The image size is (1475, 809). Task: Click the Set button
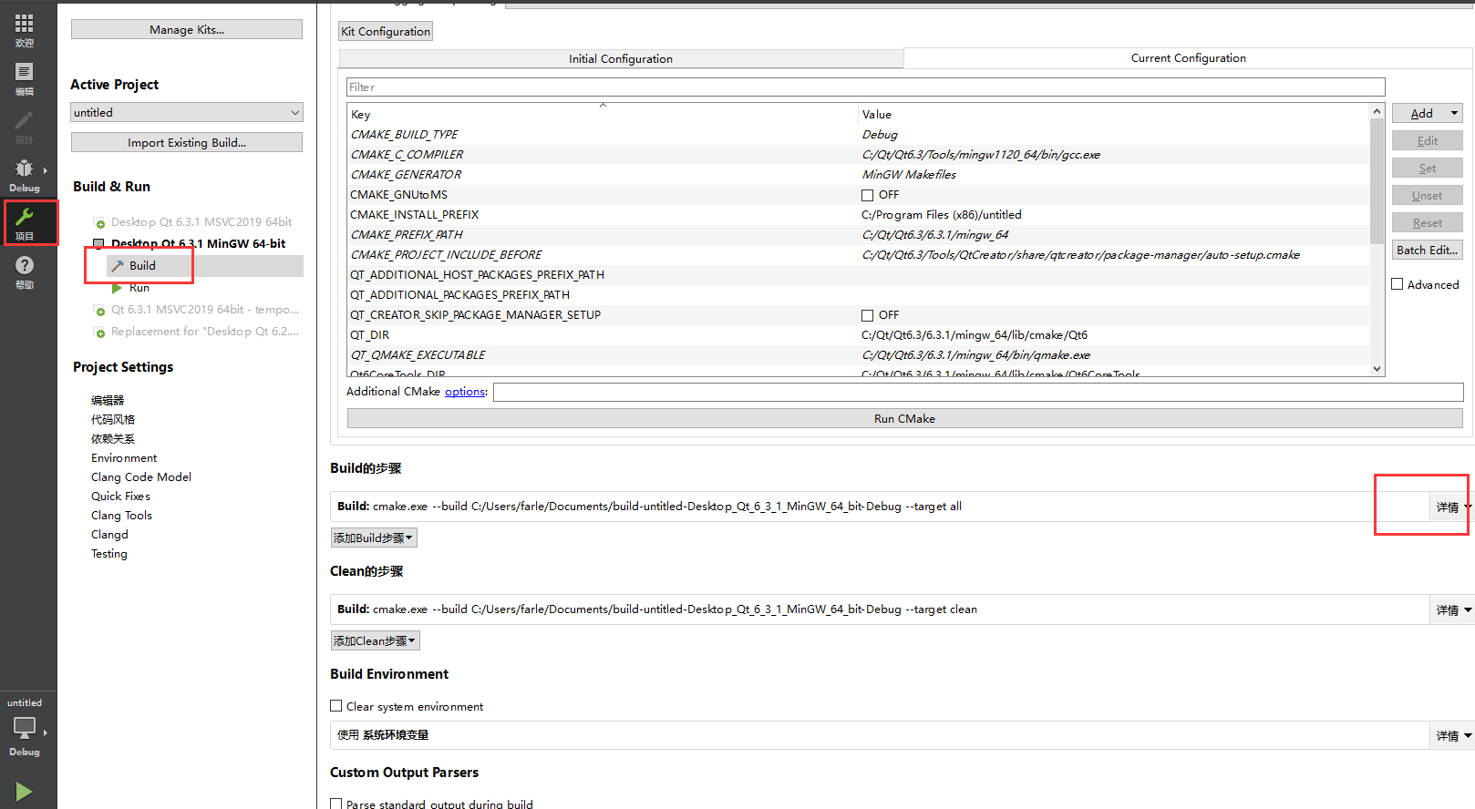(x=1427, y=168)
